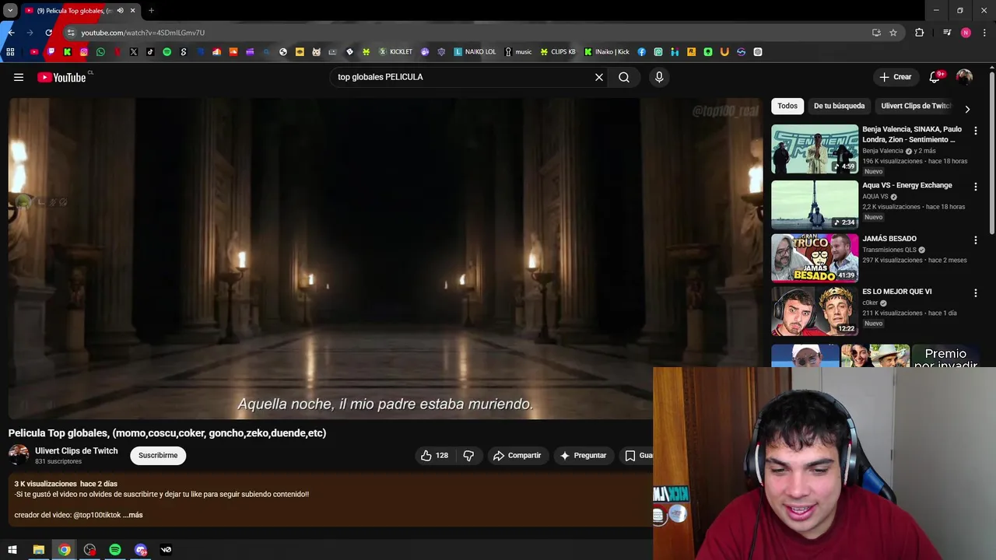996x560 pixels.
Task: Open the Compartir share dialog
Action: [x=517, y=456]
